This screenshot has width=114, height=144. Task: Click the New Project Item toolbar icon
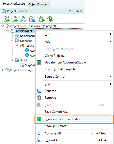pyautogui.click(x=15, y=19)
